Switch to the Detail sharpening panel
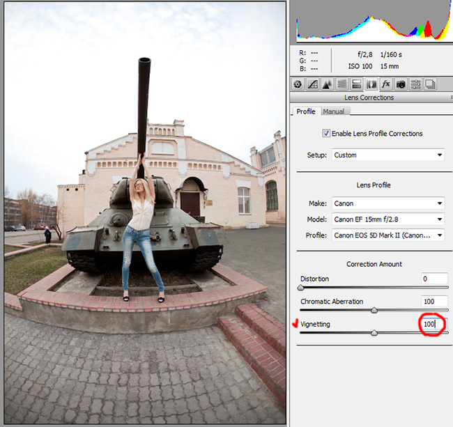The height and width of the screenshot is (427, 453). [x=327, y=84]
